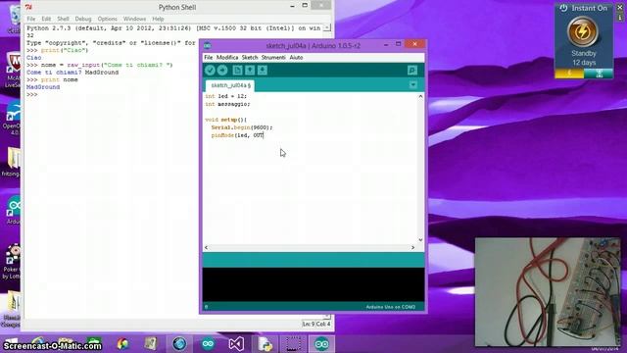This screenshot has width=627, height=353.
Task: Click the horizontal scrollbar right arrow in Arduino
Action: point(413,248)
